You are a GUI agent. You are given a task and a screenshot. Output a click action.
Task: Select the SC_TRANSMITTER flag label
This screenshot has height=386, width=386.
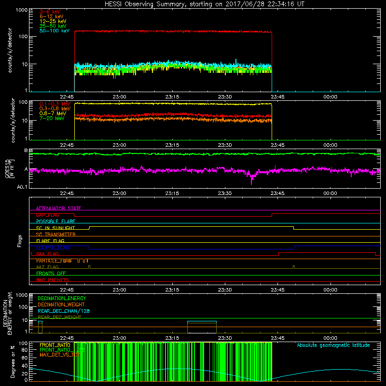tap(56, 234)
